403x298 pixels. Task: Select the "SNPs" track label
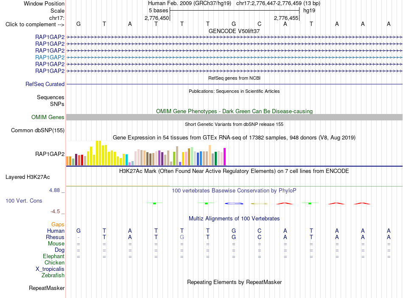[57, 104]
